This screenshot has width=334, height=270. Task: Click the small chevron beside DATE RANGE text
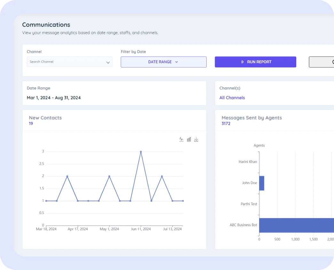[176, 62]
